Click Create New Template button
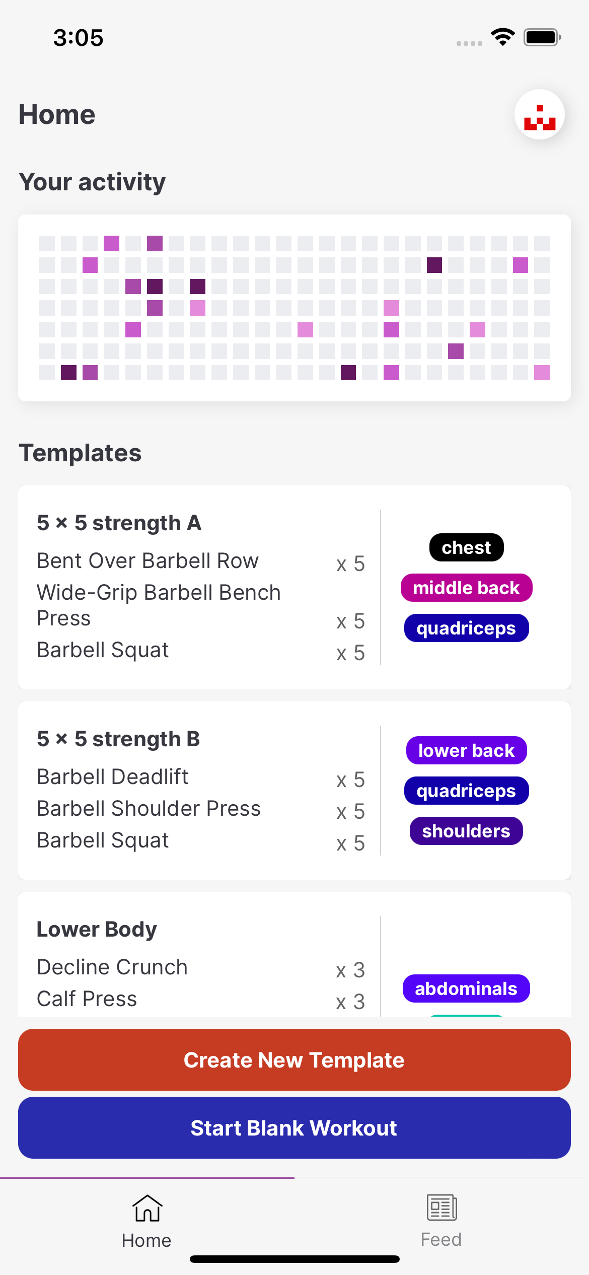 click(294, 1059)
